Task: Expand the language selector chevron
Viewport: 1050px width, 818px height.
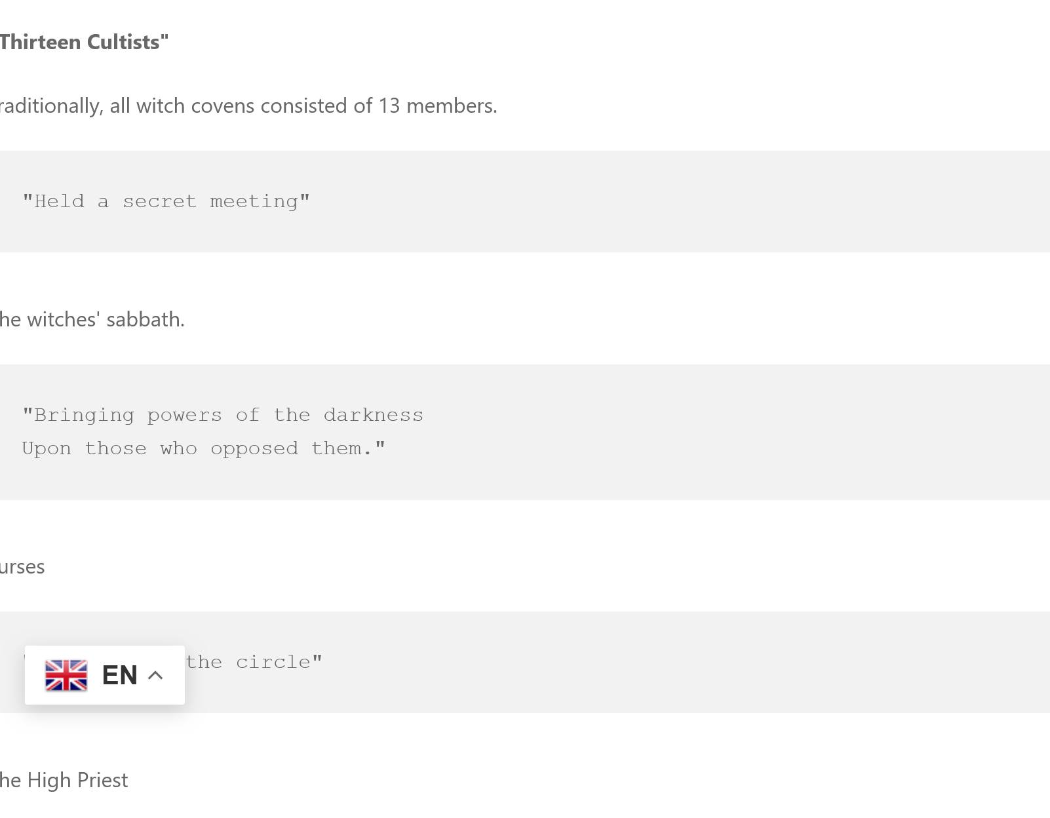Action: point(155,675)
